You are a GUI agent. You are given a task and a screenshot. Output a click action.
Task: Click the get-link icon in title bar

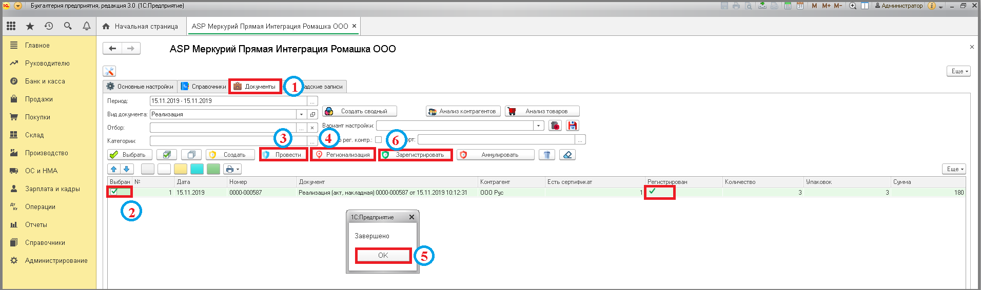(762, 6)
